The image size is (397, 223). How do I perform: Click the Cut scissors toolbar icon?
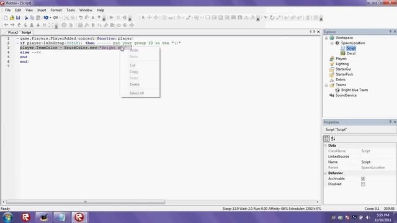pos(26,18)
